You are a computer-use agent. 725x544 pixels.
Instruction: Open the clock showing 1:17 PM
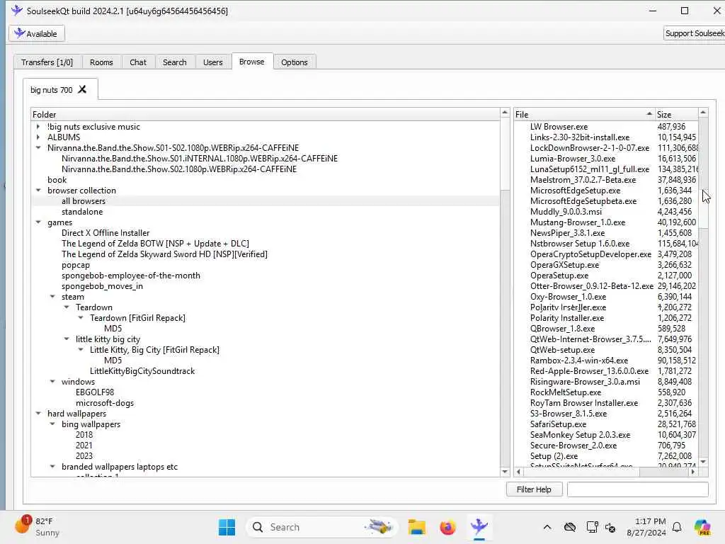click(646, 527)
